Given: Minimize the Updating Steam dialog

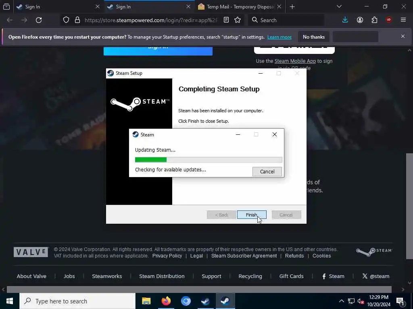Looking at the screenshot, I should coord(238,134).
